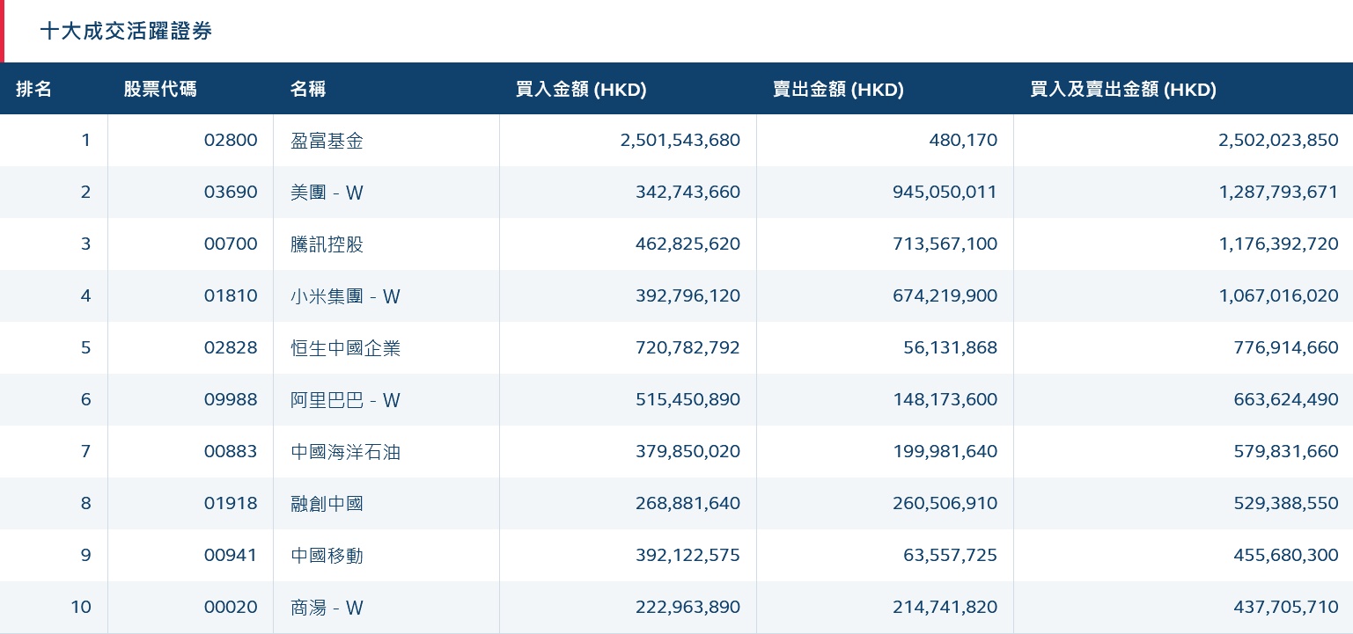The height and width of the screenshot is (634, 1353).
Task: Select stock name 美團 - W
Action: [x=327, y=193]
